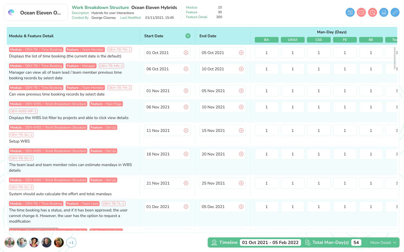Clear the 10 Nov 2021 end date
Screen dimensions: 404x252
coord(241,107)
